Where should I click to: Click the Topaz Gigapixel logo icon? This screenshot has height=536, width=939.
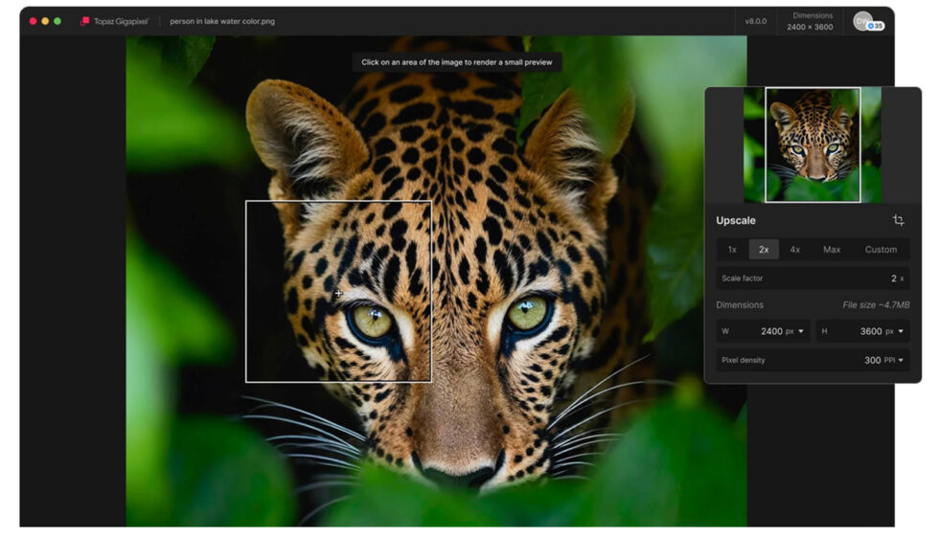[84, 21]
